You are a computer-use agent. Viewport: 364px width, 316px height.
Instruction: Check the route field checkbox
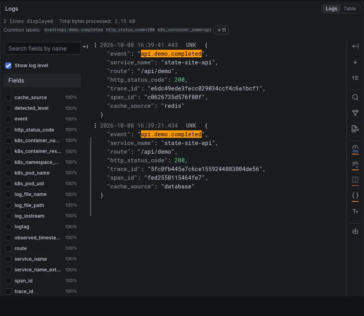coord(8,248)
